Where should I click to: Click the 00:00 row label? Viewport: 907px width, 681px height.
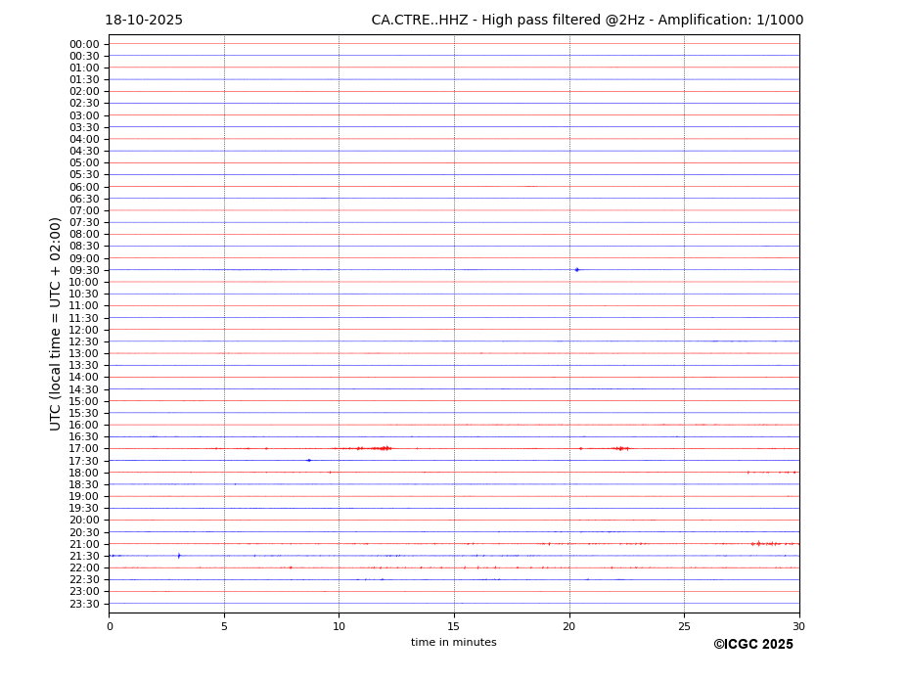point(84,44)
